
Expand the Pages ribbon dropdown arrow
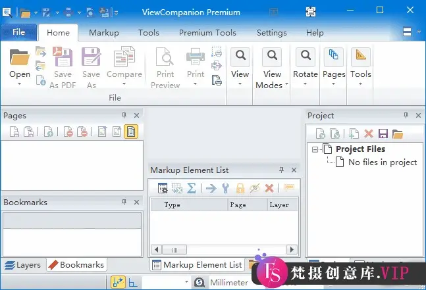click(333, 84)
